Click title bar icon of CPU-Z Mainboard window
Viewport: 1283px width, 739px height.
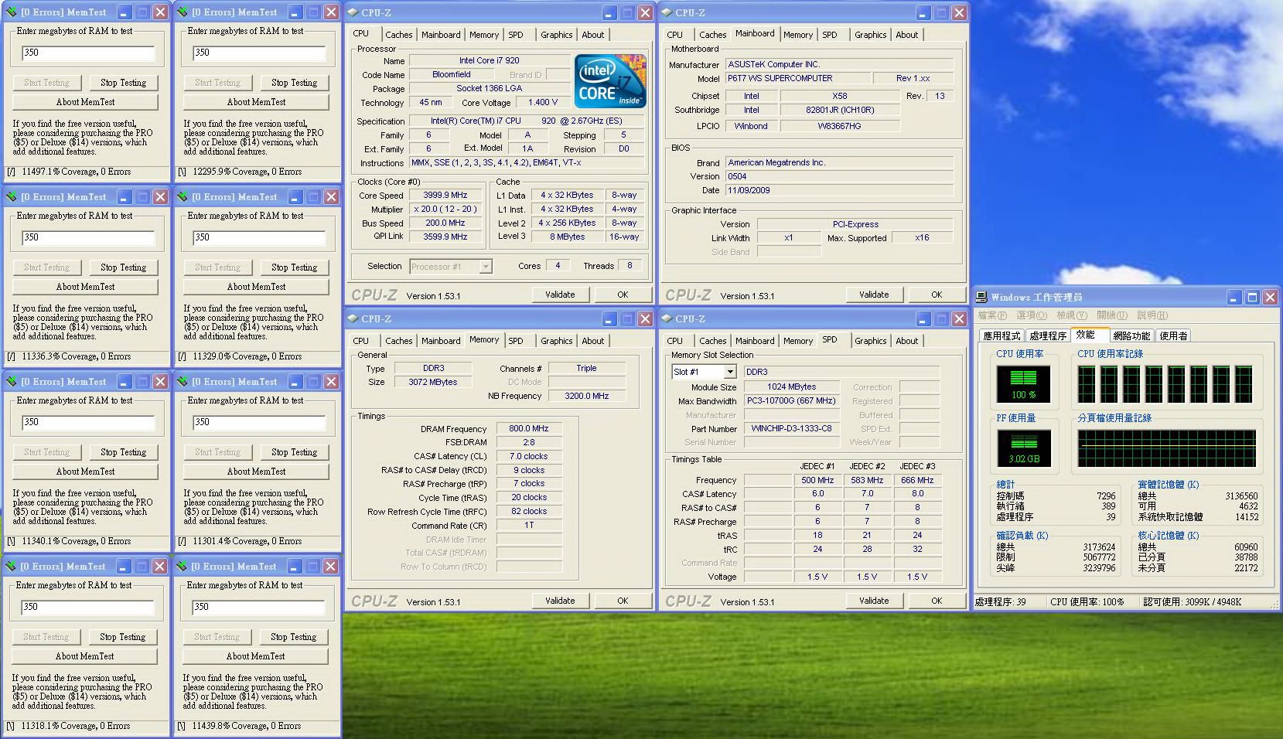(667, 12)
